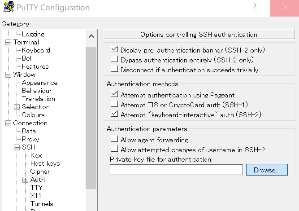Expand the Auth tree node
The height and width of the screenshot is (211, 299).
[26, 180]
